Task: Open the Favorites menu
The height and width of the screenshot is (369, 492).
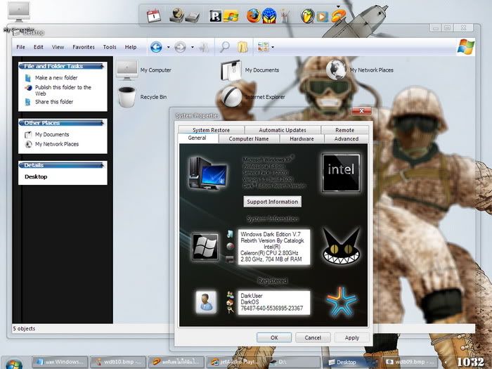Action: coord(84,47)
